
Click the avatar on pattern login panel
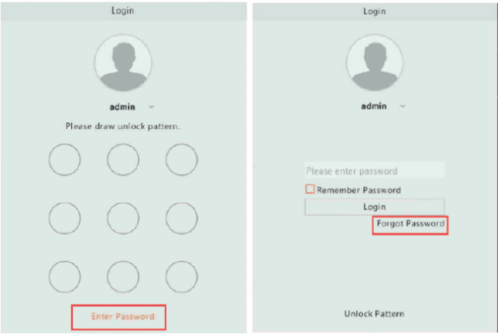click(x=123, y=63)
